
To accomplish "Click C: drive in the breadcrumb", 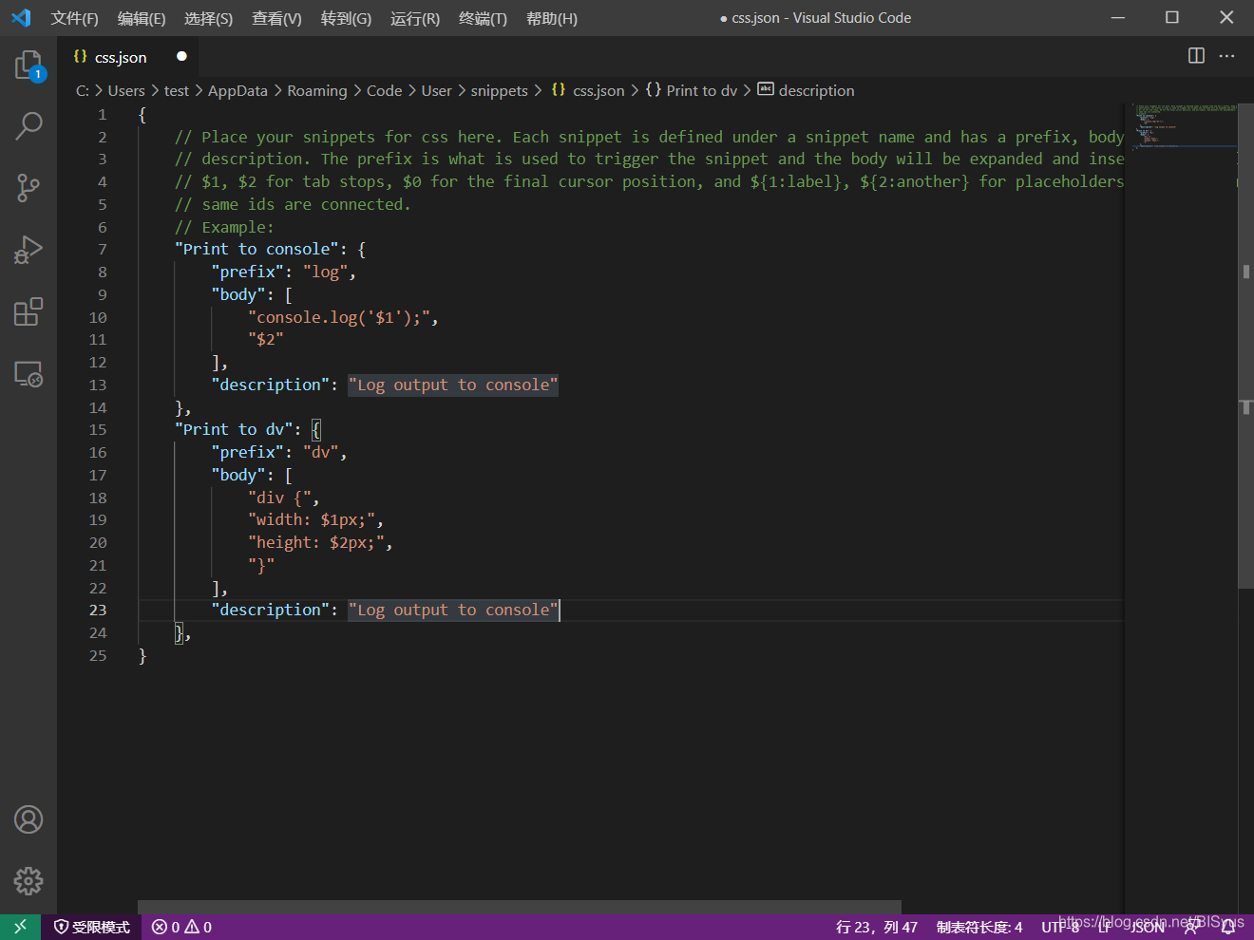I will pos(83,90).
